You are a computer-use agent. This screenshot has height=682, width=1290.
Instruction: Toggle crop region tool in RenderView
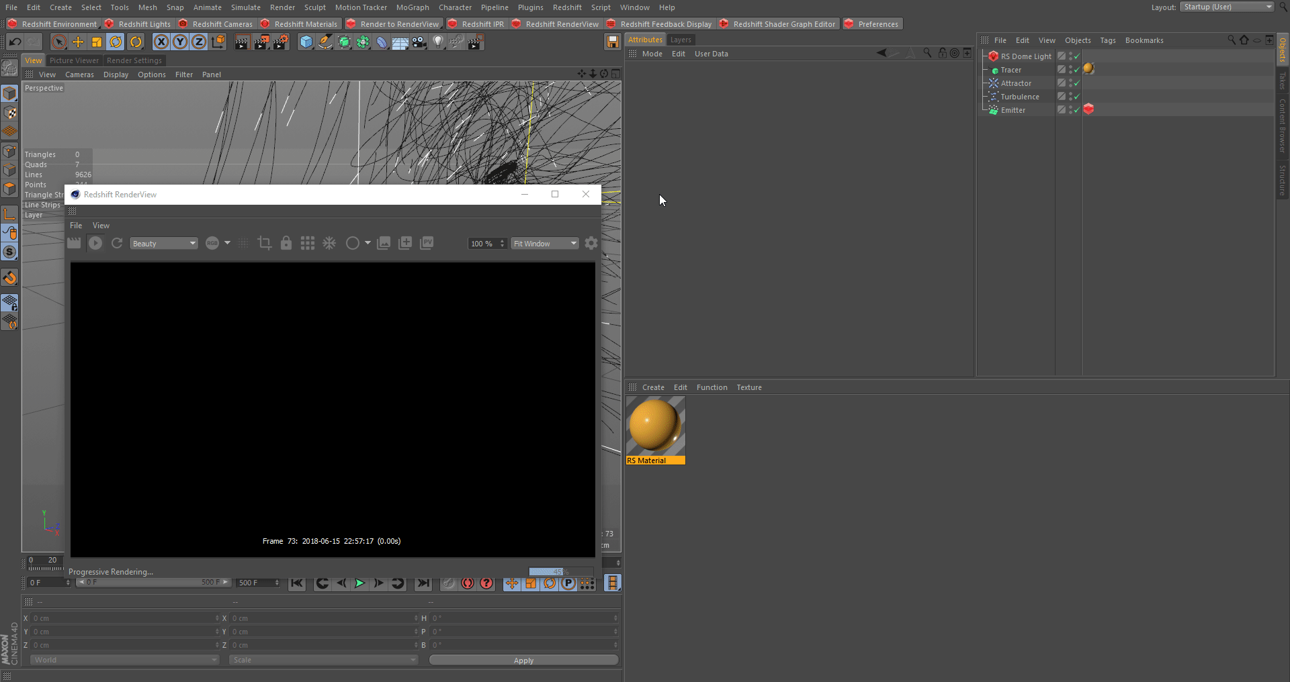point(265,243)
